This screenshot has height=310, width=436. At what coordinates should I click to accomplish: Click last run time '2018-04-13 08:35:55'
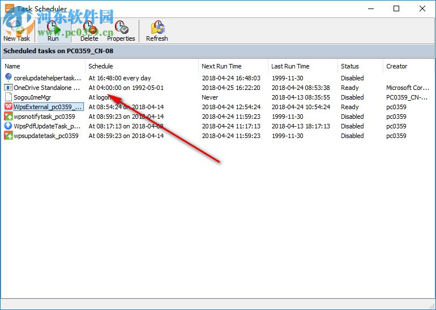[x=301, y=97]
